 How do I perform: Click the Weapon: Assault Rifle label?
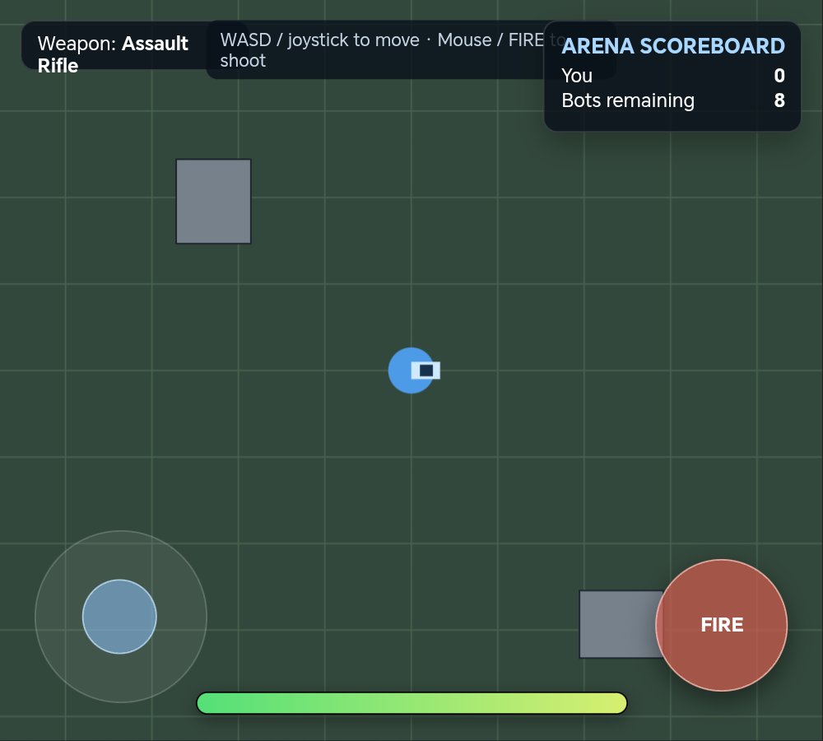(113, 54)
